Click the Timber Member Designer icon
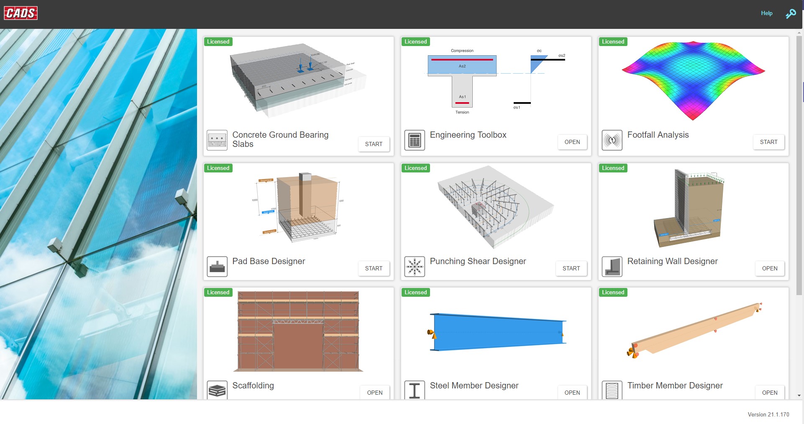 (612, 390)
